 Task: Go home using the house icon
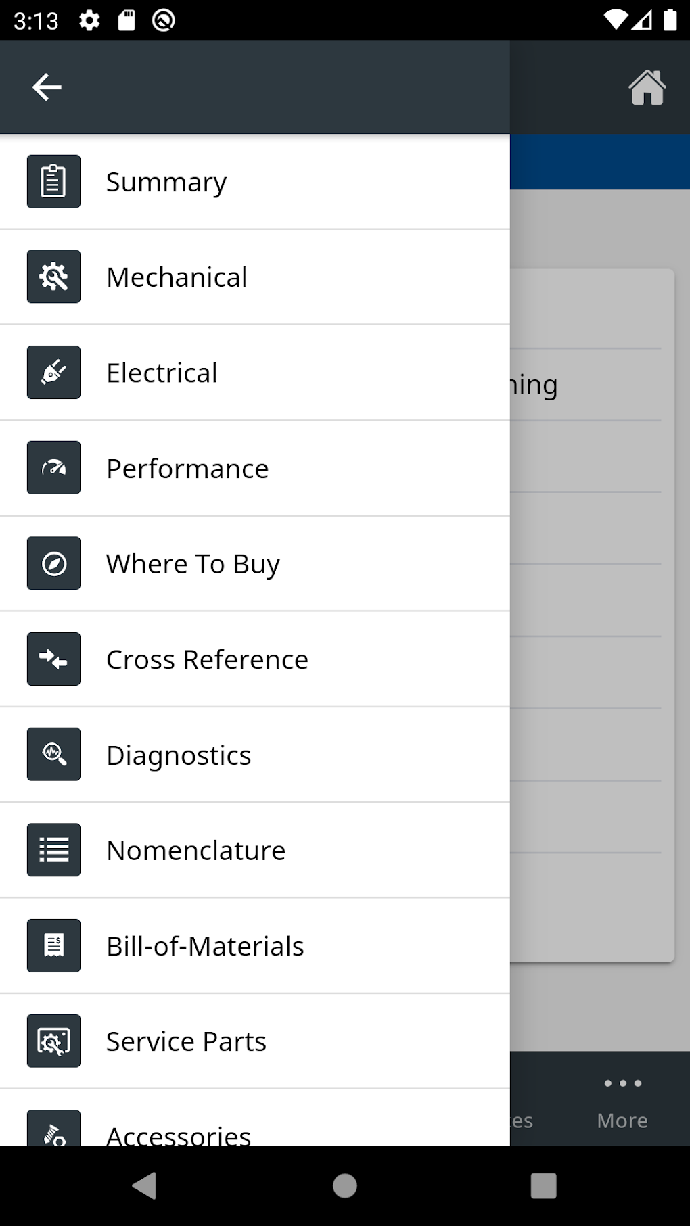(647, 87)
